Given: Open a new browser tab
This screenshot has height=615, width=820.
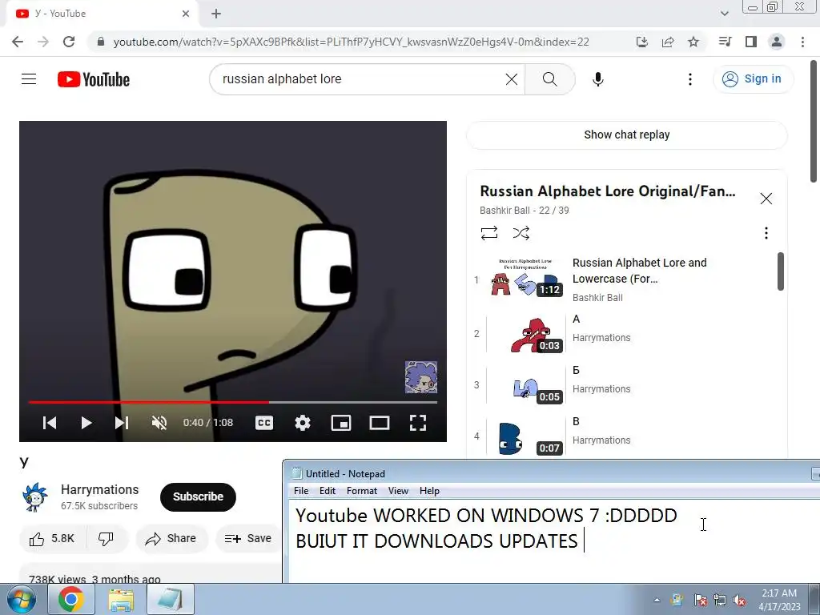Looking at the screenshot, I should pyautogui.click(x=216, y=14).
